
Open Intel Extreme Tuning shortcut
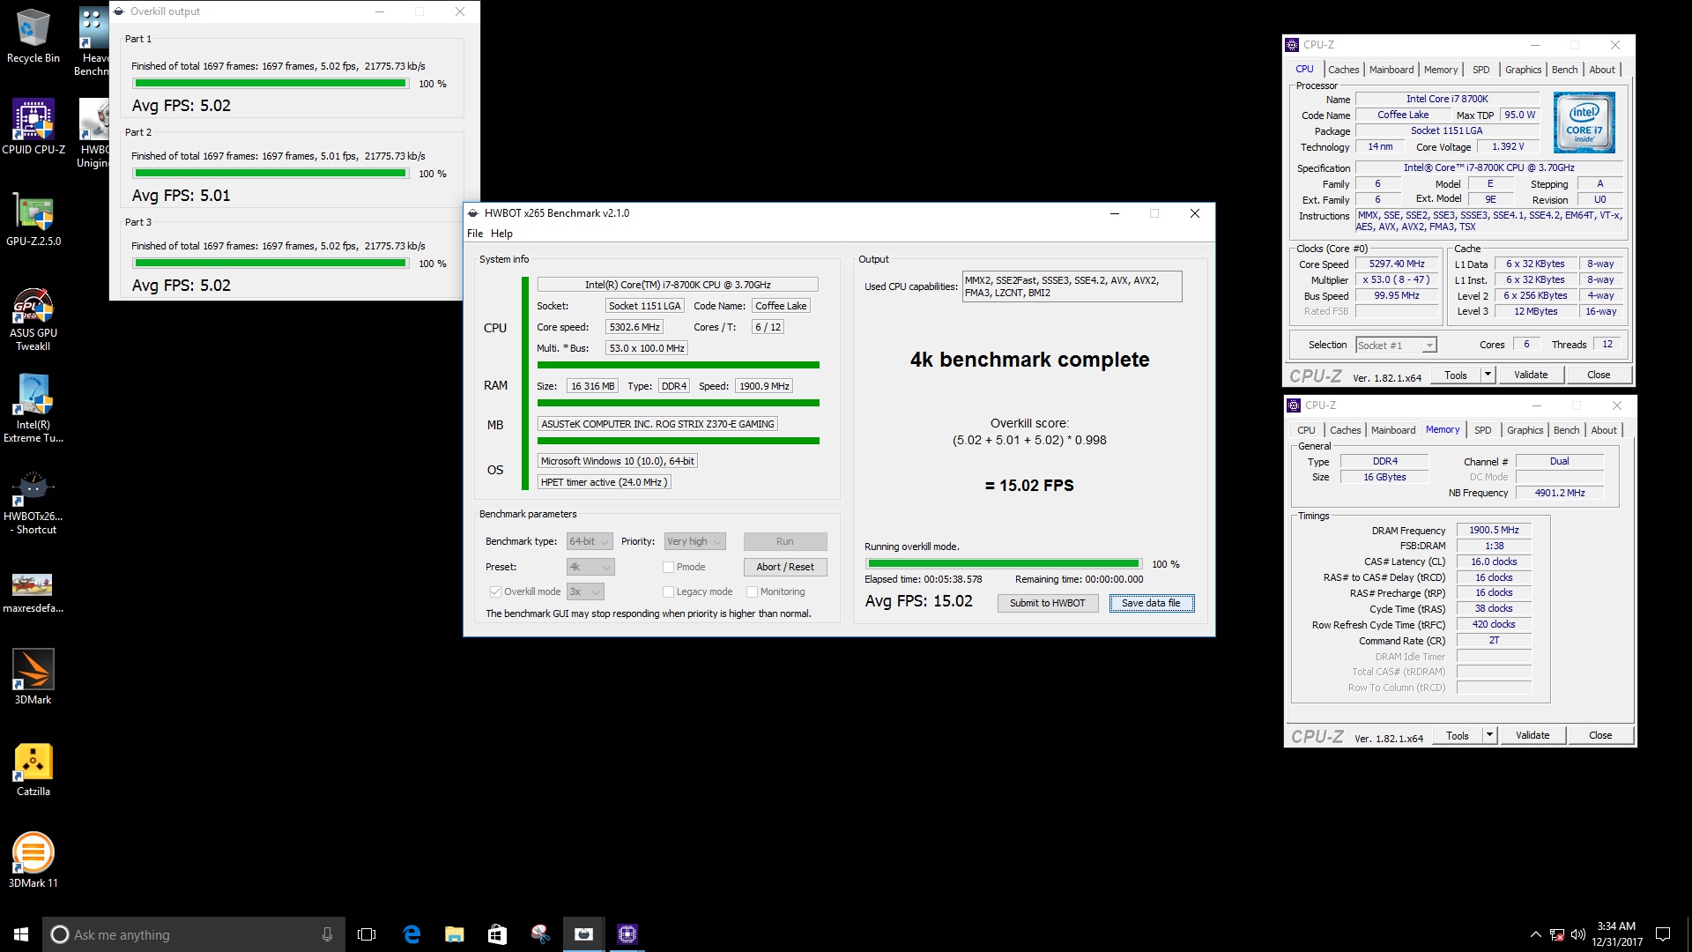[33, 409]
